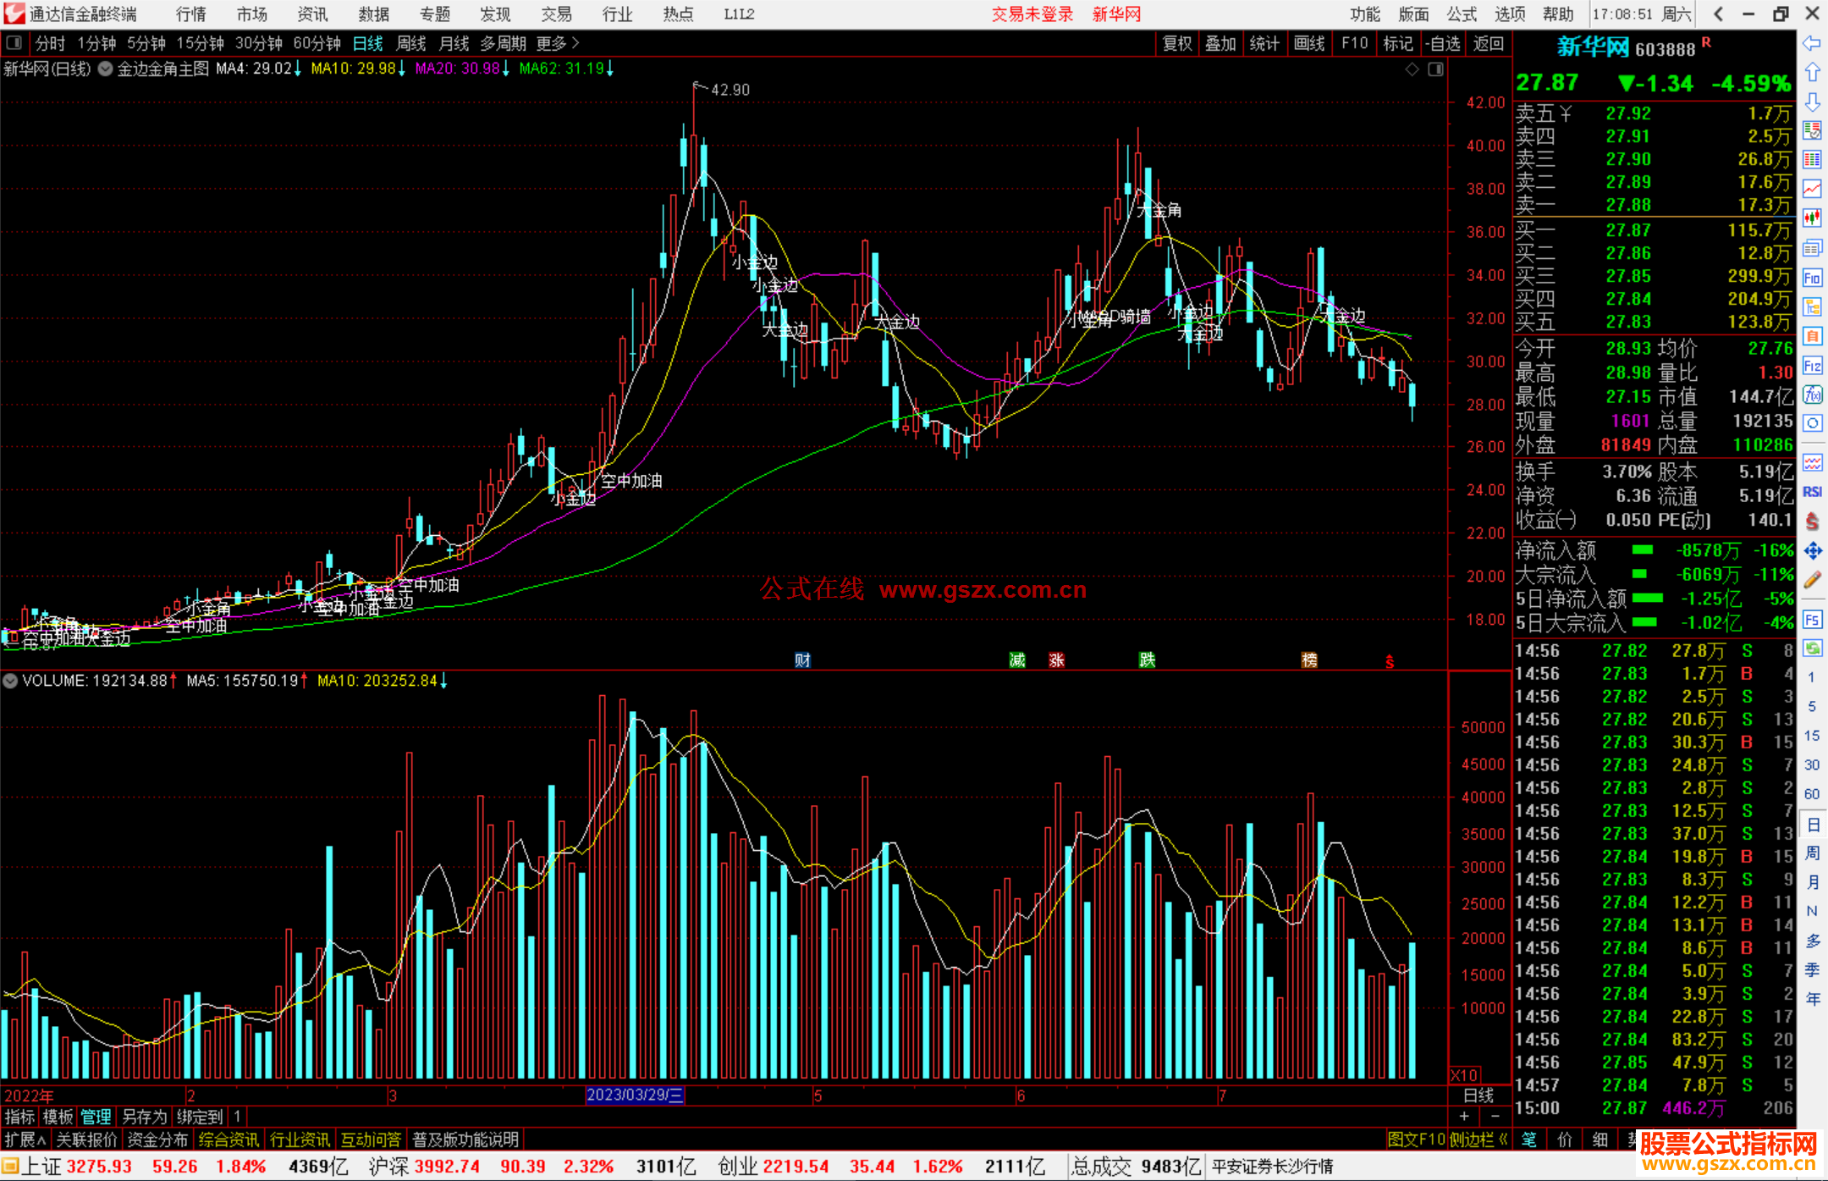Screen dimensions: 1828x1181
Task: Click the RSI indicator icon
Action: 1812,492
